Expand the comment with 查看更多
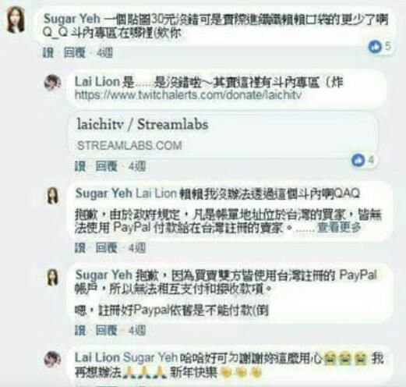406x387 pixels. (339, 228)
